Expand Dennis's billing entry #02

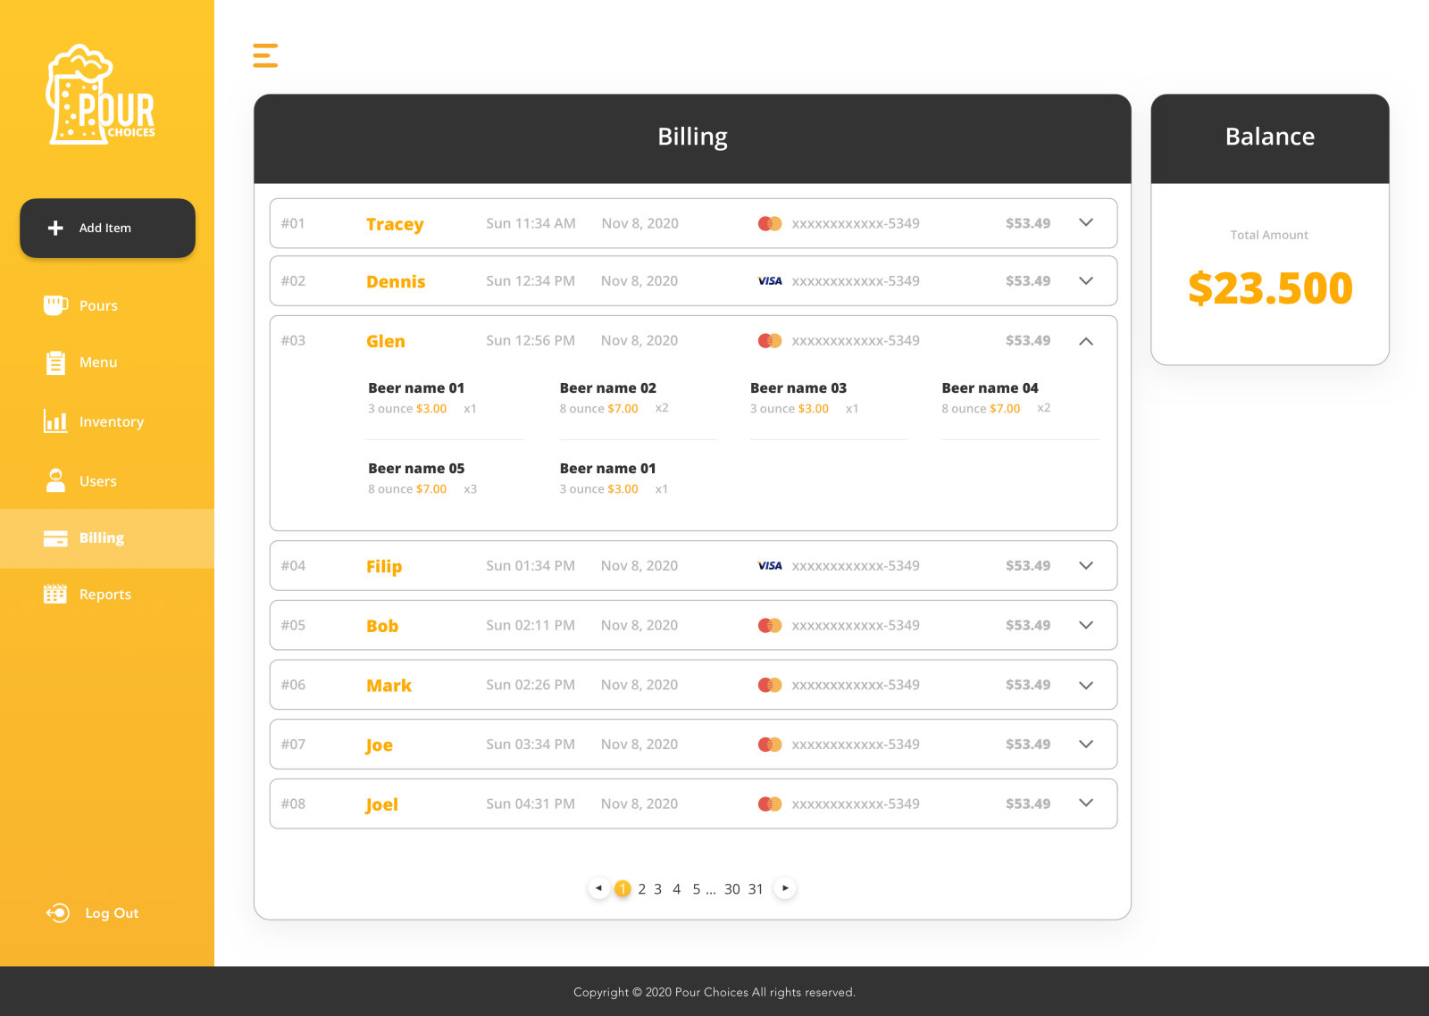click(x=1086, y=281)
